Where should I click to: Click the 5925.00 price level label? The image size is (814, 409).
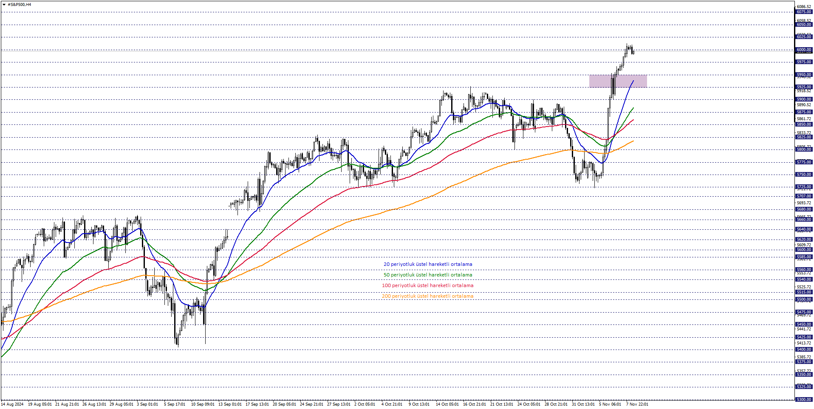[x=804, y=87]
